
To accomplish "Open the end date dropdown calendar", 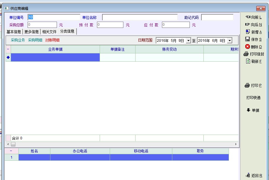I will tap(229, 41).
